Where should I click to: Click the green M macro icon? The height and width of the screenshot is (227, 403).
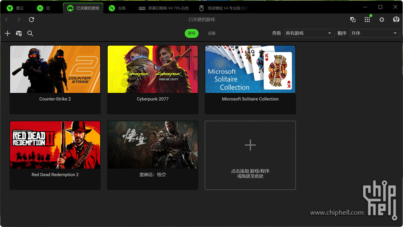click(x=40, y=8)
